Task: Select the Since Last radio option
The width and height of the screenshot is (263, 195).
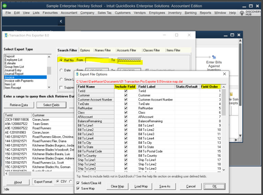Action: tap(61, 79)
